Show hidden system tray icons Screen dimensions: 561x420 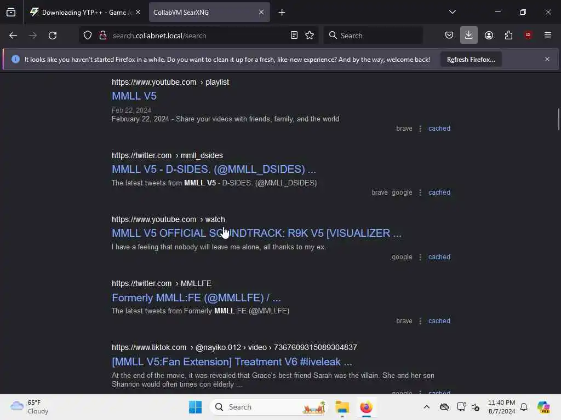click(x=426, y=407)
